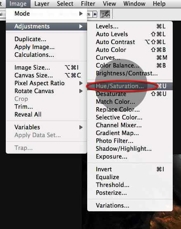Toggle the airbrush icon in options bar
This screenshot has height=229, width=181.
click(x=105, y=14)
